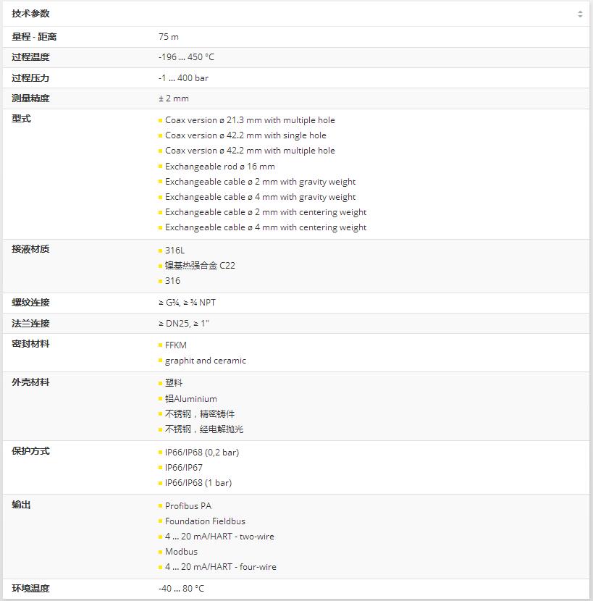Click the yellow marker before Foundation Fieldbus

point(159,521)
